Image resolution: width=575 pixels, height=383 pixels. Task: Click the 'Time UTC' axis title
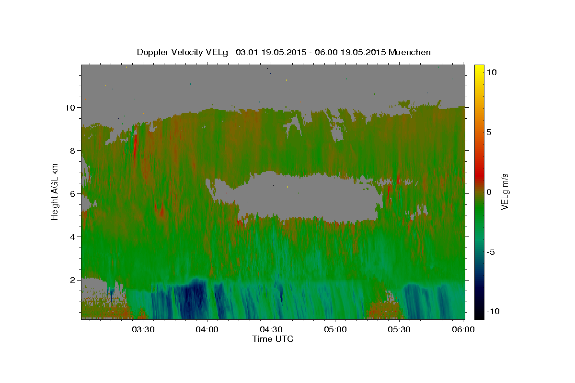tap(273, 339)
